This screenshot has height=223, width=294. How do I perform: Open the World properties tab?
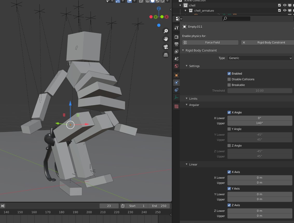point(176,66)
